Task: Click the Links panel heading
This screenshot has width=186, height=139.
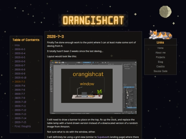Action: 160,43
